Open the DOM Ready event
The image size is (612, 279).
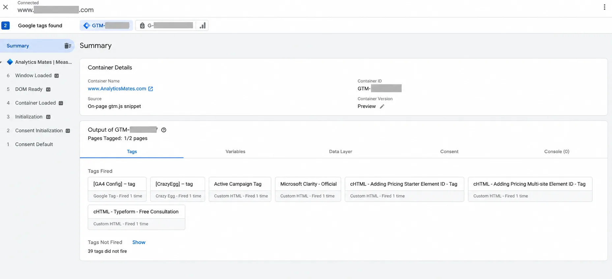click(29, 89)
